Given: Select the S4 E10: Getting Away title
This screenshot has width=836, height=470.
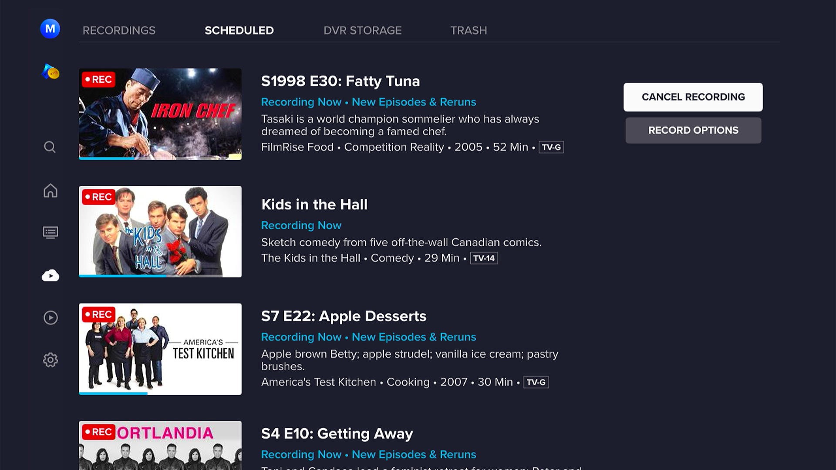Looking at the screenshot, I should pyautogui.click(x=336, y=433).
